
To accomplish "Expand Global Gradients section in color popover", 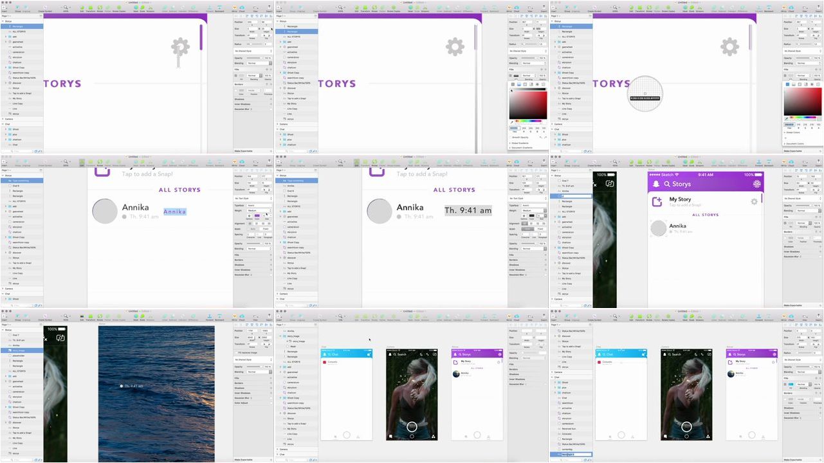I will pyautogui.click(x=510, y=143).
